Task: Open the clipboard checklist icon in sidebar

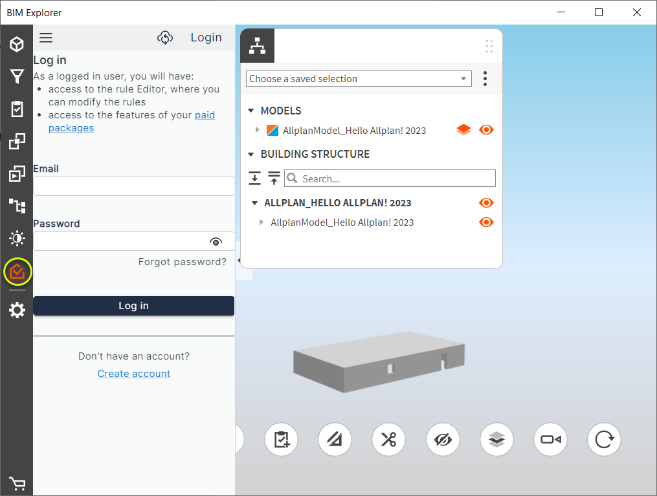Action: pos(17,109)
